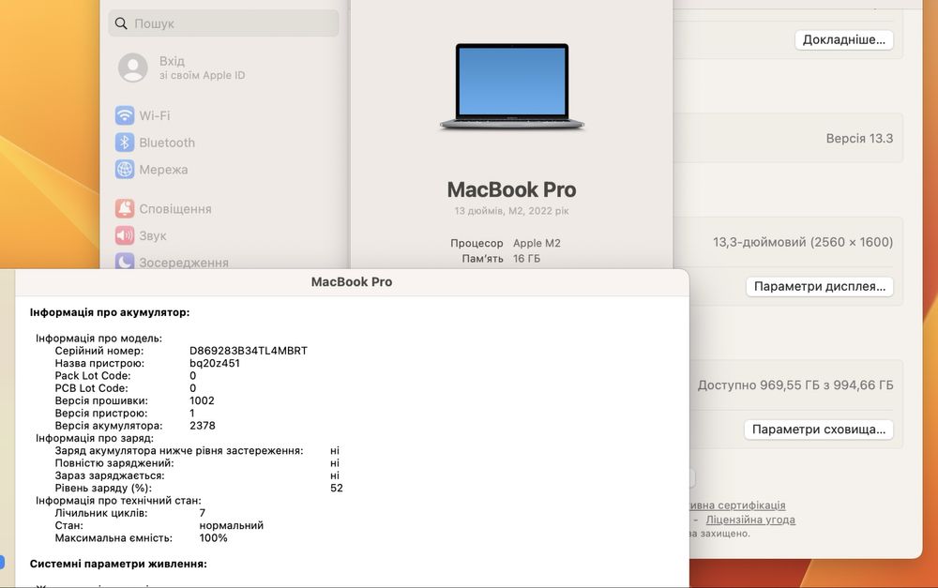Click the large MacBook Pro model name

point(511,189)
